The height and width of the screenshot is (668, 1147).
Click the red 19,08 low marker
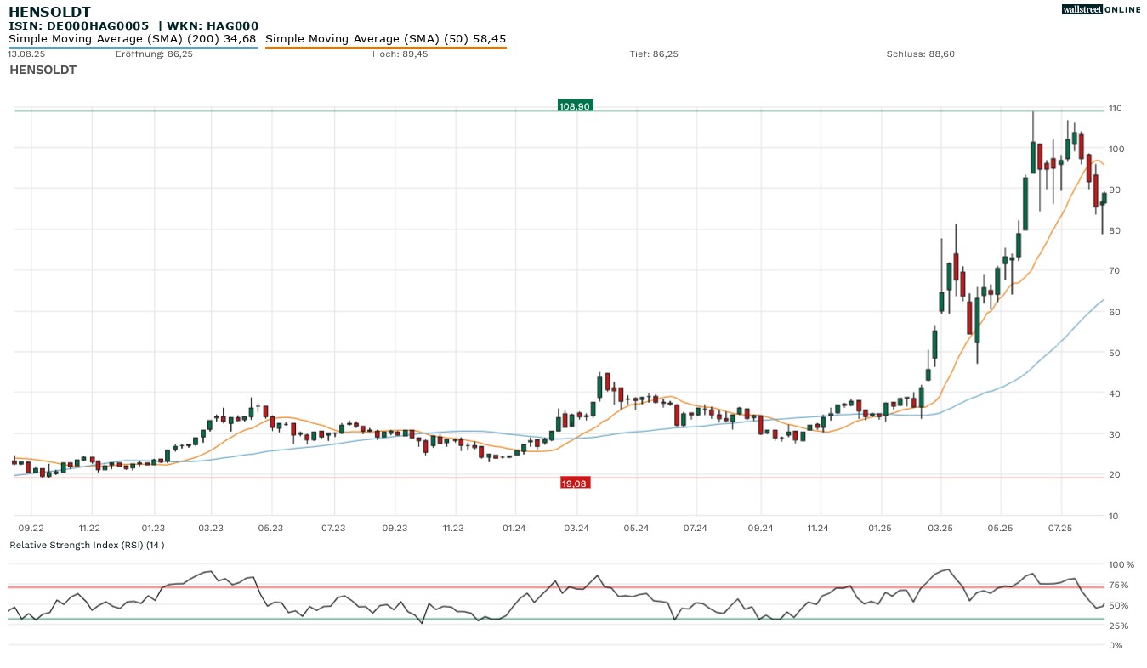click(575, 483)
